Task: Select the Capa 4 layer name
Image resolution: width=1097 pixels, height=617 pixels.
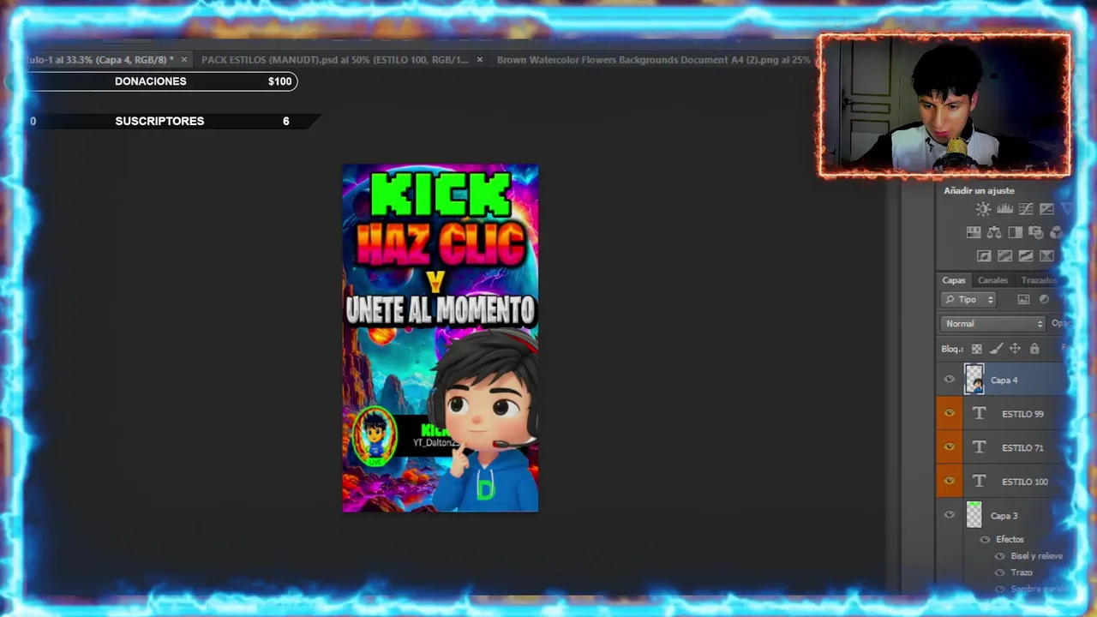Action: (x=1004, y=380)
